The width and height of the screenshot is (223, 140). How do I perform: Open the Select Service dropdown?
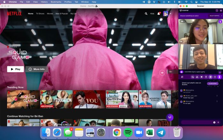[215, 16]
